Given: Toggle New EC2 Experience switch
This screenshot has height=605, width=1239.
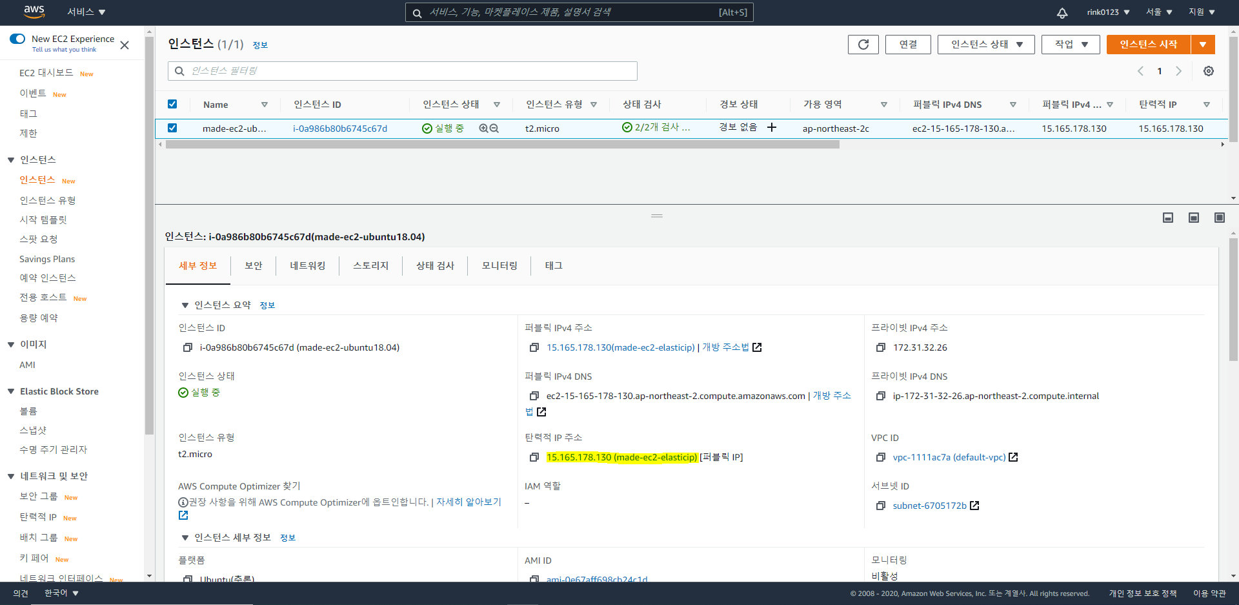Looking at the screenshot, I should click(x=17, y=39).
